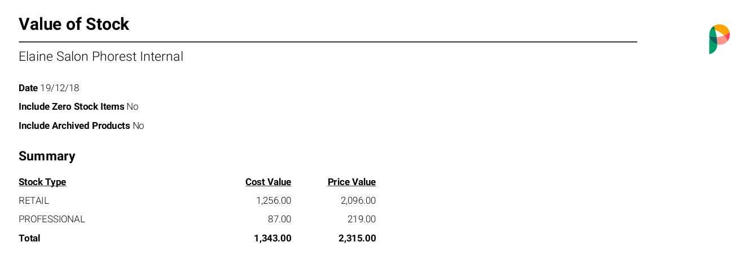752x260 pixels.
Task: Click the Date label
Action: (x=28, y=88)
